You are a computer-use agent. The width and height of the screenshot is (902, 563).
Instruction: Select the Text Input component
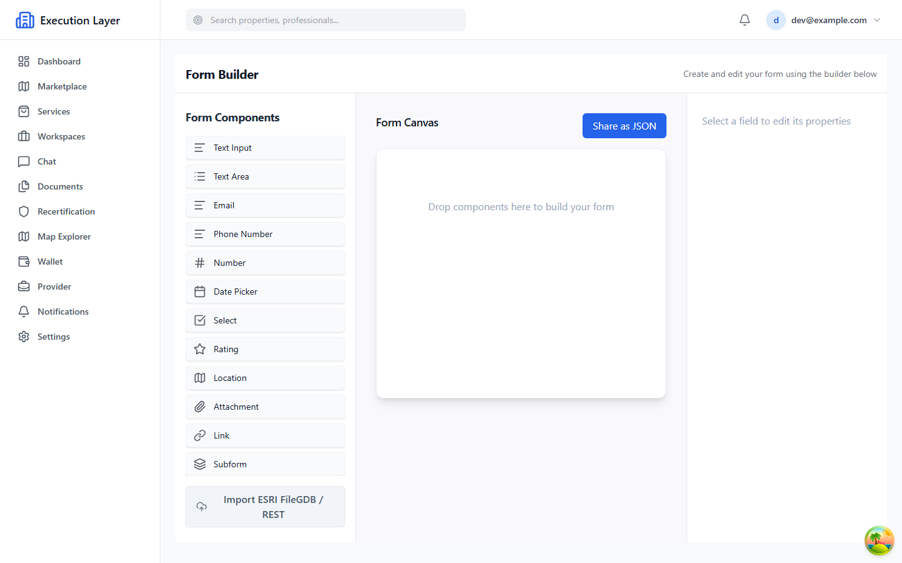[265, 148]
